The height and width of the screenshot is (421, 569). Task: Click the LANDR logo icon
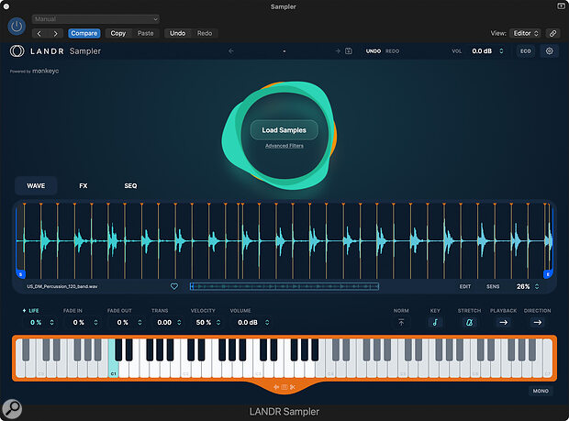tap(17, 51)
